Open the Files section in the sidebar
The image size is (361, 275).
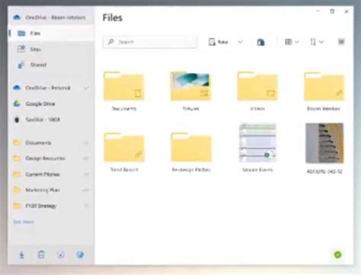(51, 34)
